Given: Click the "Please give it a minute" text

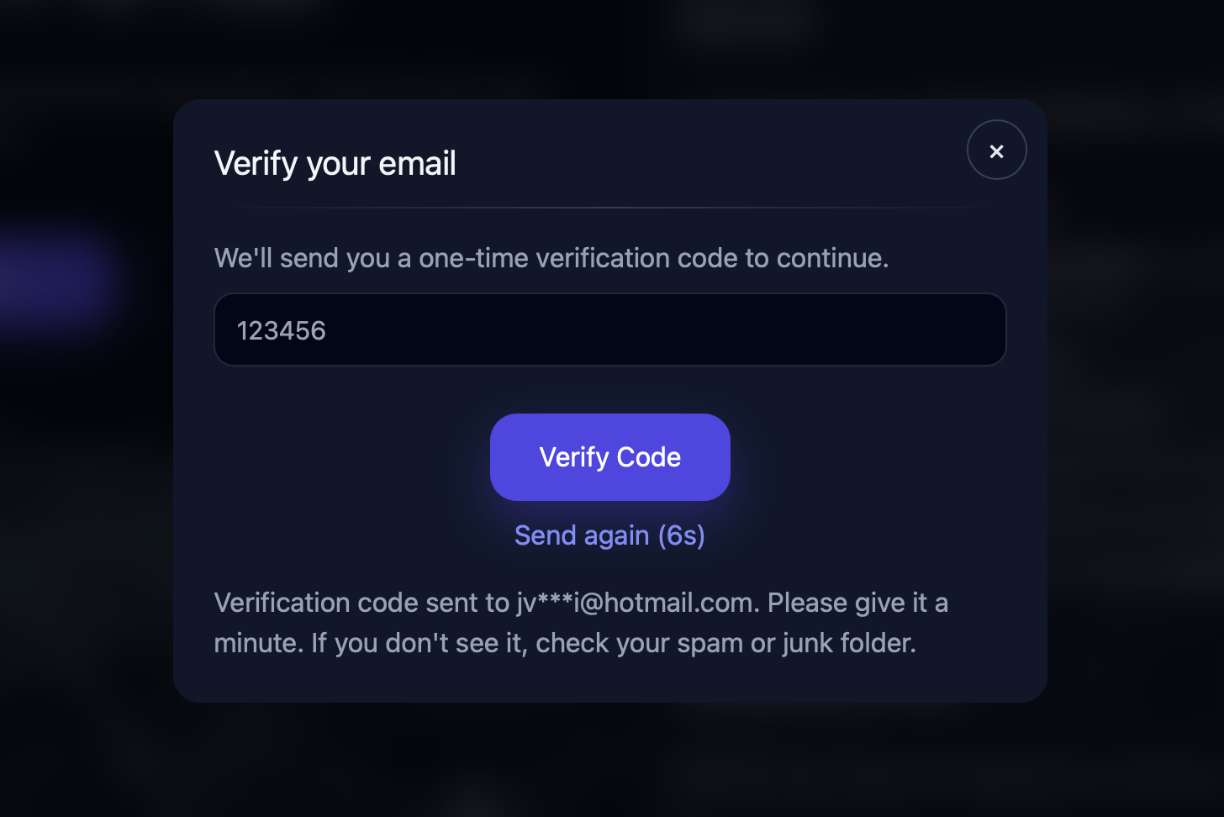Looking at the screenshot, I should point(857,603).
